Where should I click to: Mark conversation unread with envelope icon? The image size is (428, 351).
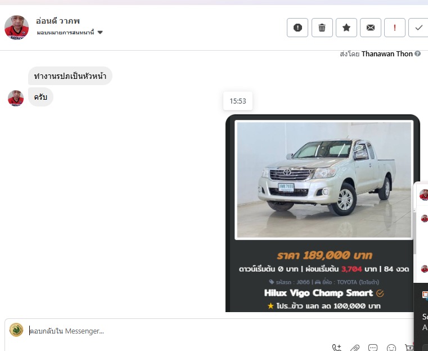click(371, 28)
